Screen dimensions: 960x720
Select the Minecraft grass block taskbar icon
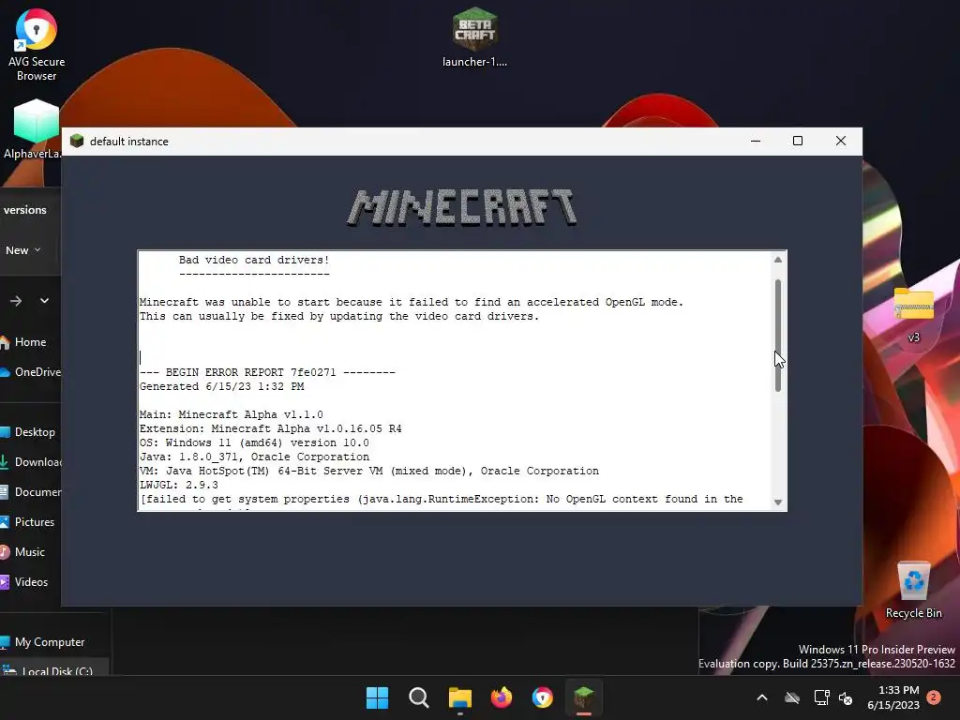point(584,697)
